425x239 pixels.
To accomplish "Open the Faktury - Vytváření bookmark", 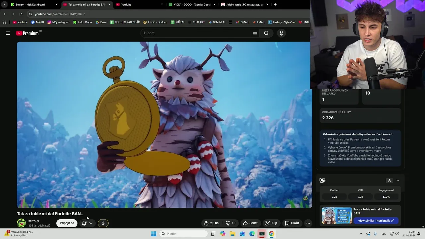I will point(282,22).
